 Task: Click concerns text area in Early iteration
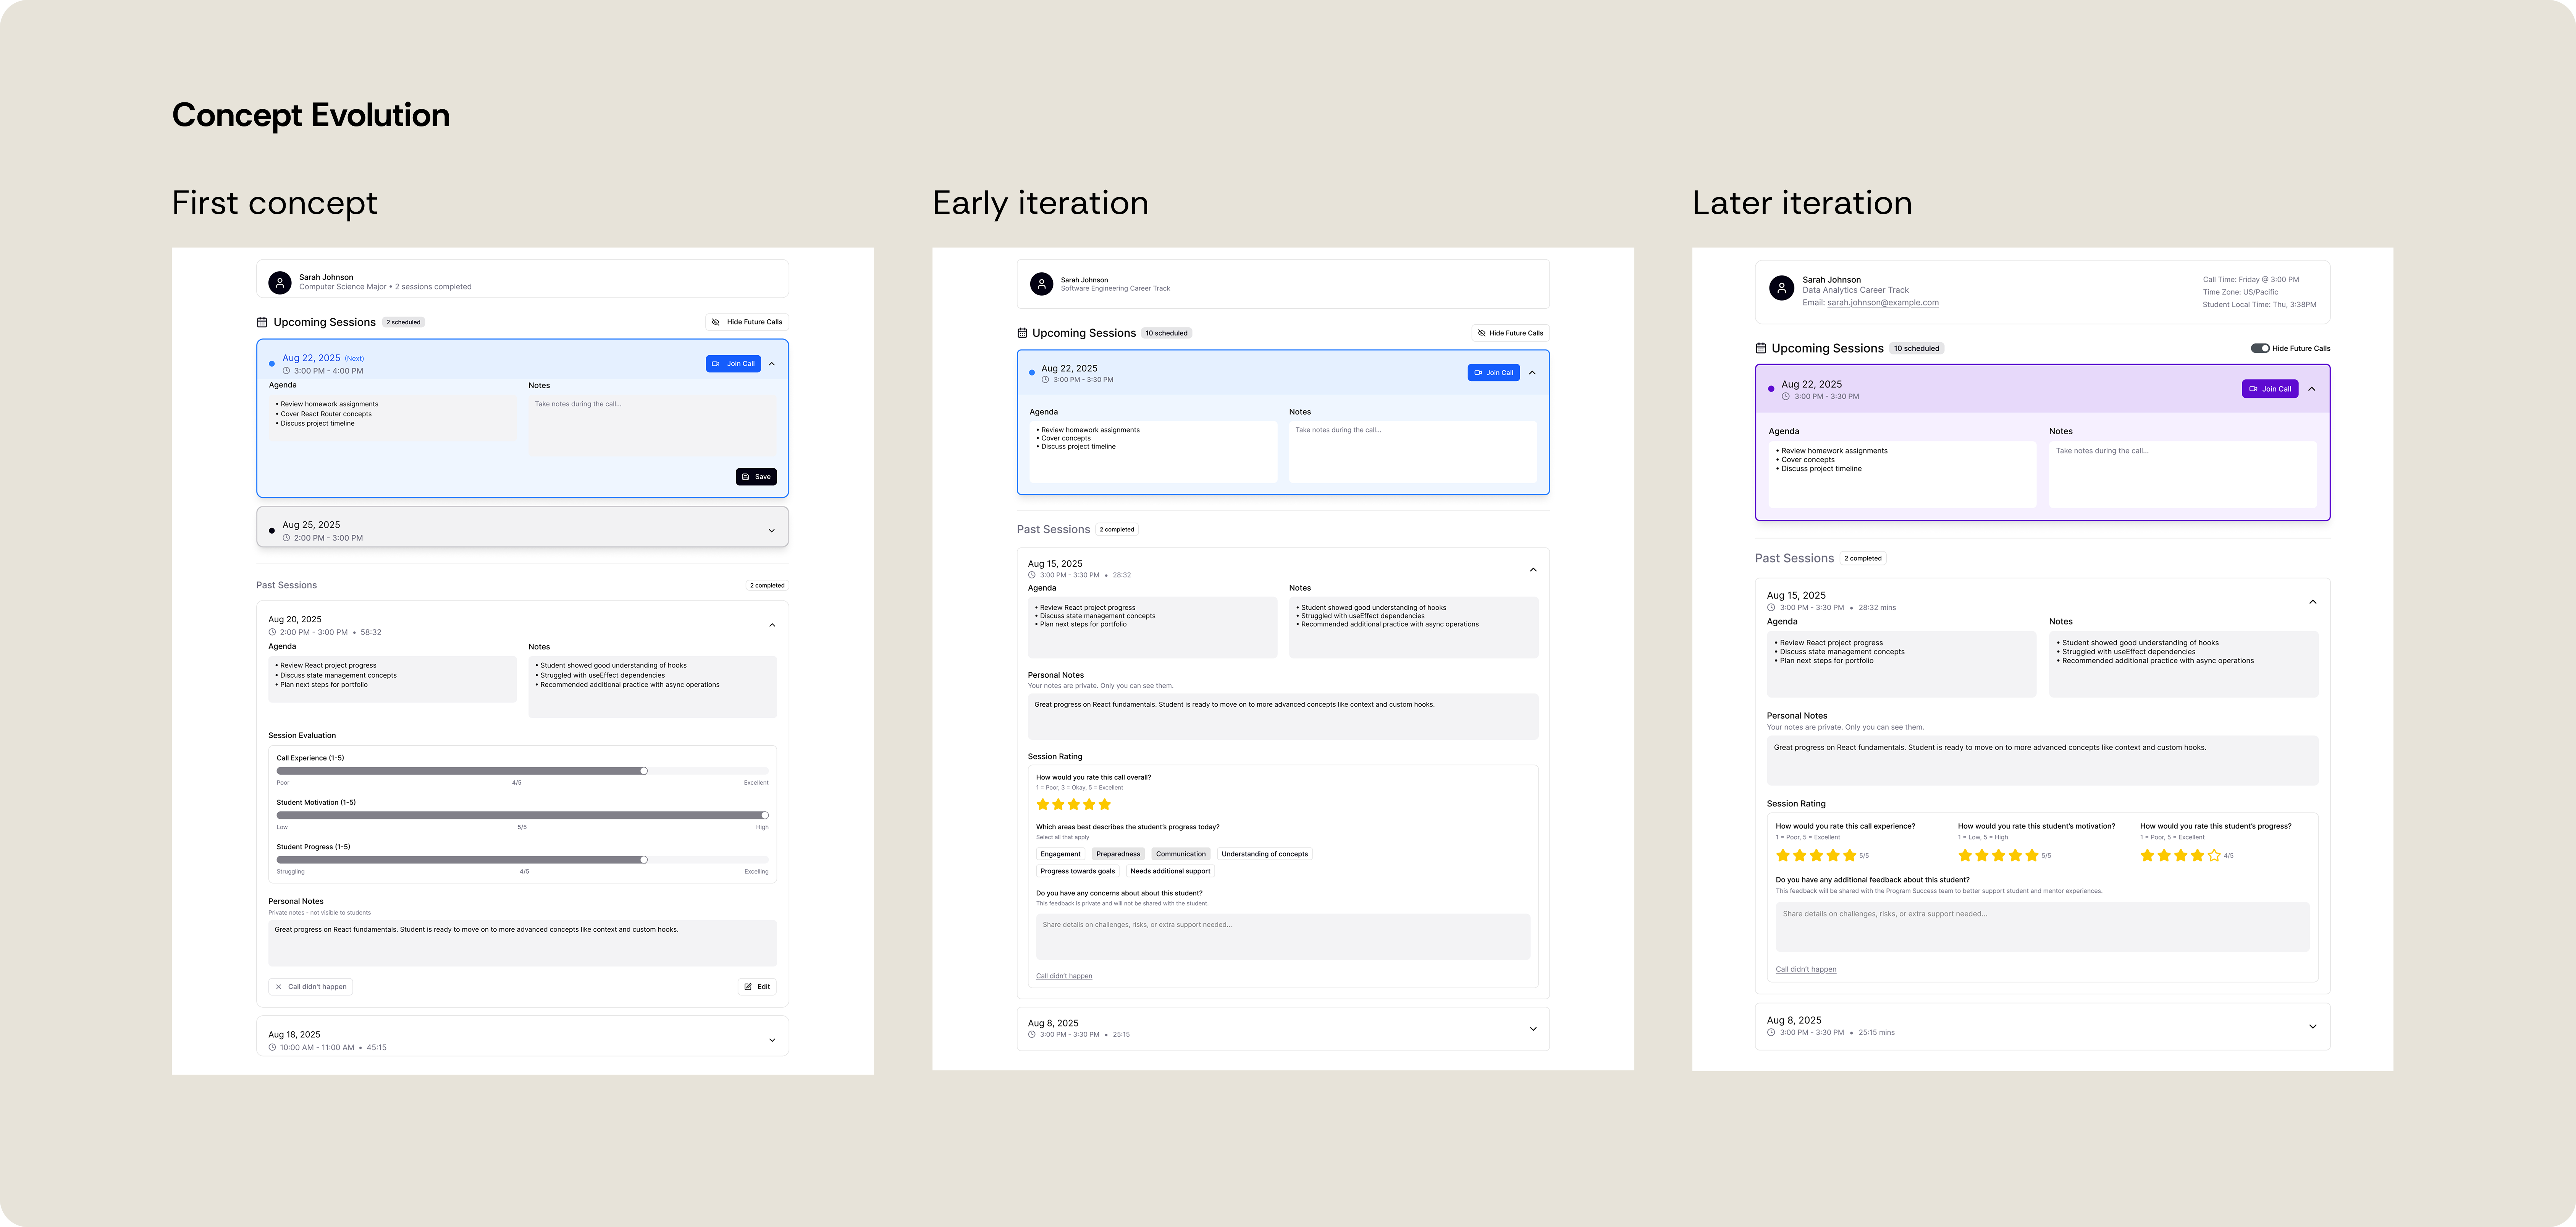[x=1283, y=937]
